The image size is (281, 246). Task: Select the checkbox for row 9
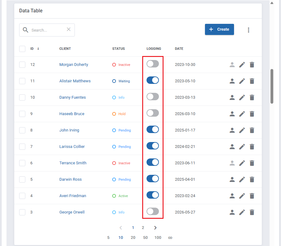coord(22,114)
